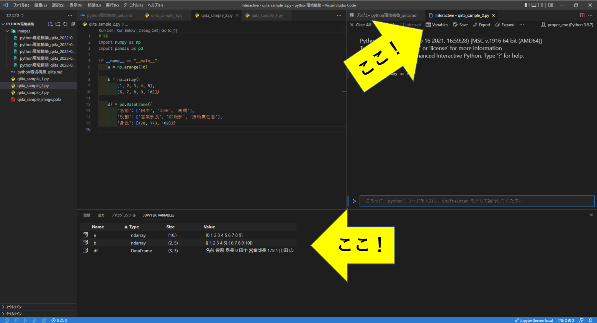Toggle Variables view in interactive toolbar
The width and height of the screenshot is (597, 323).
coord(437,25)
